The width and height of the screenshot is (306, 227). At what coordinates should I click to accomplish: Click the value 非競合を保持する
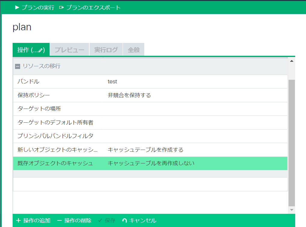(129, 95)
